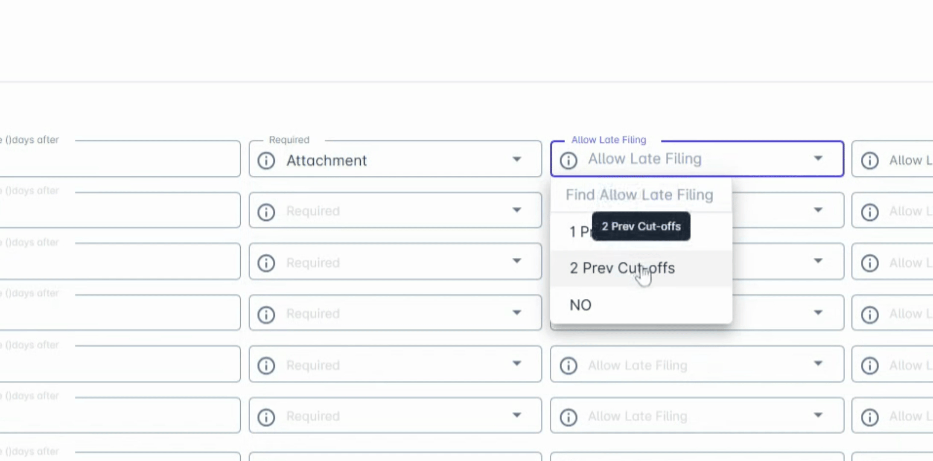Choose the NO option from list
The height and width of the screenshot is (461, 933).
click(581, 305)
